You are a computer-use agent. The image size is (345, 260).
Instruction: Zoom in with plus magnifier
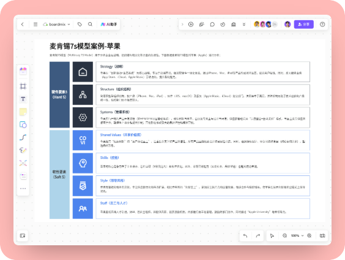(310, 235)
